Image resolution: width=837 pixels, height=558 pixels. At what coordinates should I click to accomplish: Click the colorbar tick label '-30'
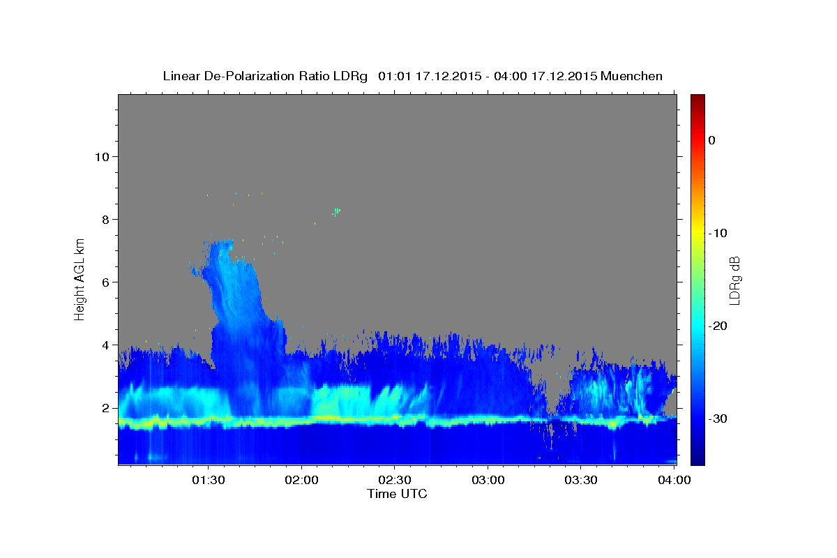718,418
